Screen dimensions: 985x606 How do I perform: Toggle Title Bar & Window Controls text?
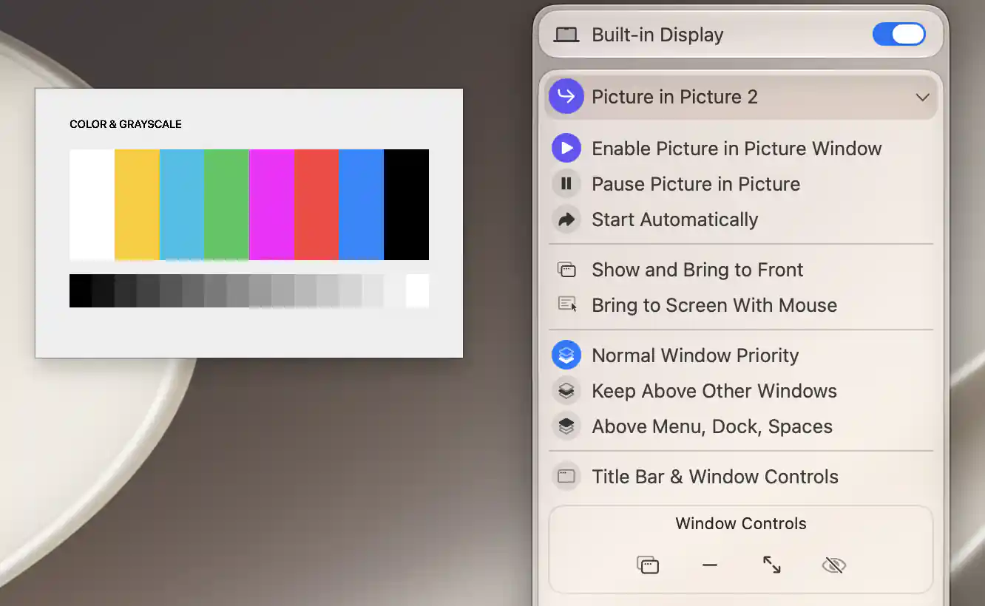click(x=715, y=477)
